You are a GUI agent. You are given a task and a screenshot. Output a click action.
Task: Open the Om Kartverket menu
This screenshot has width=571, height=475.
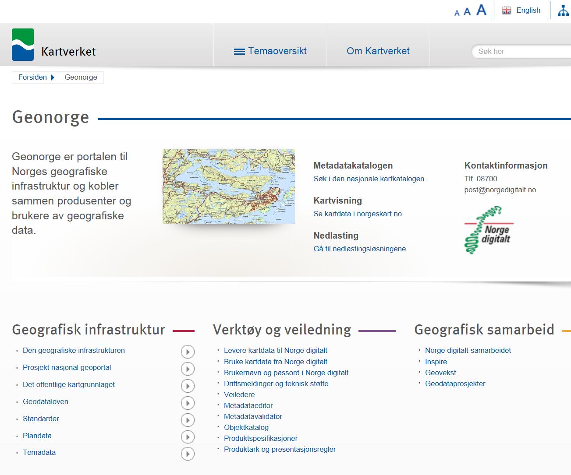(x=378, y=51)
